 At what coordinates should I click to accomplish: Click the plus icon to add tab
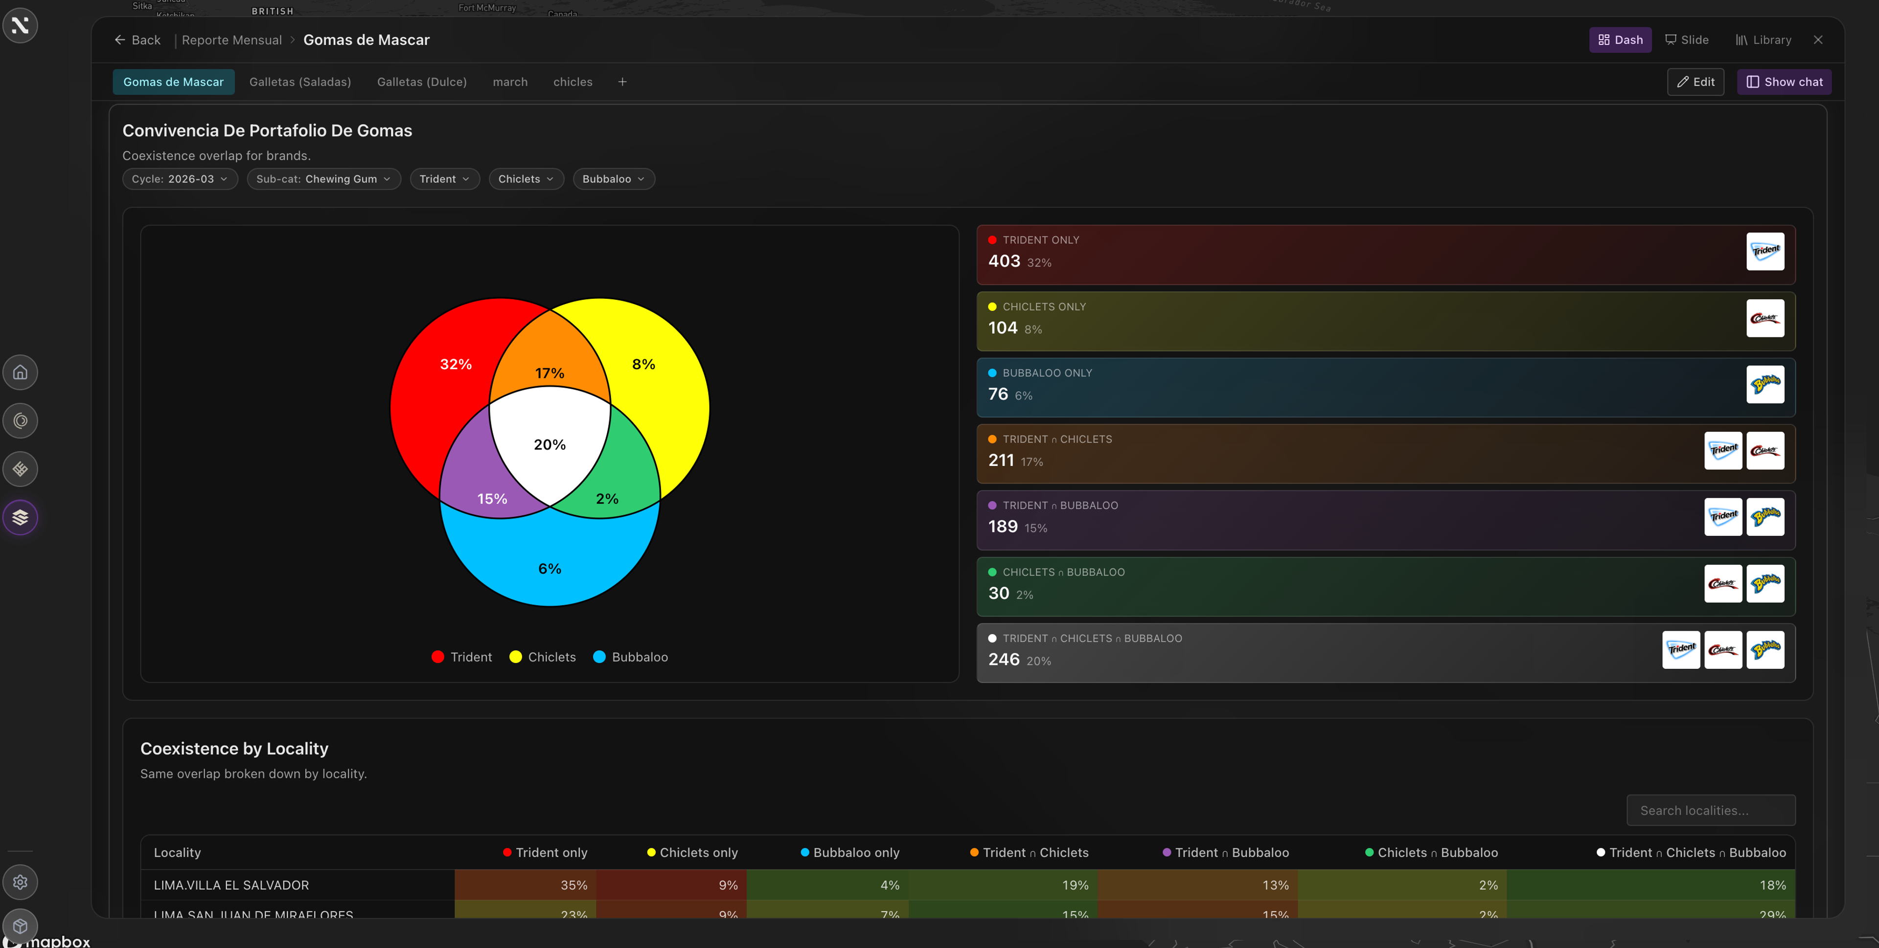pos(622,82)
